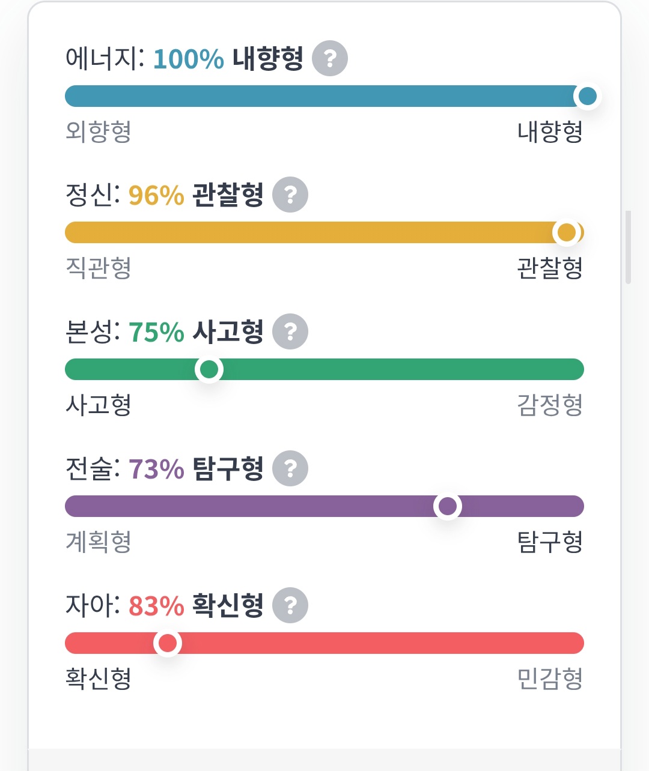Click the 100% 내향형 energy heading

228,59
